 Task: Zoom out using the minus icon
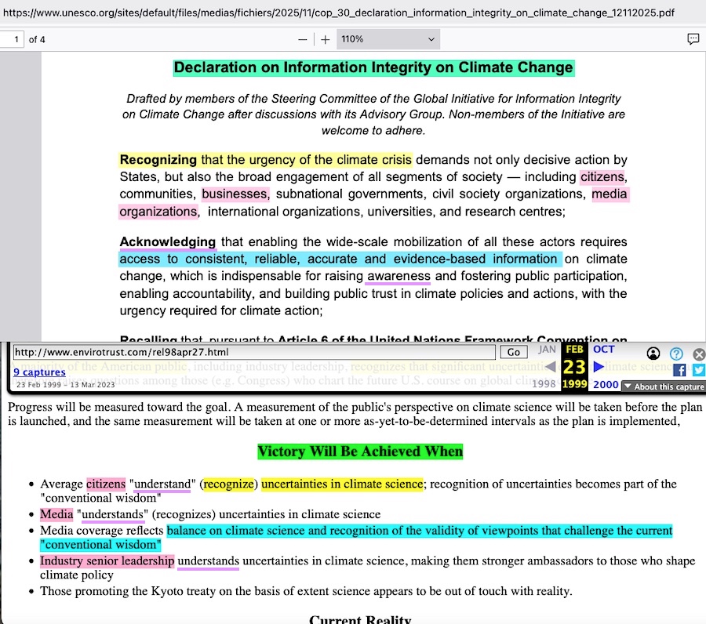click(x=303, y=39)
